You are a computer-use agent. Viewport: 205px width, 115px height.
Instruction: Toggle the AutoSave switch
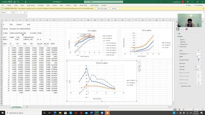(10, 2)
